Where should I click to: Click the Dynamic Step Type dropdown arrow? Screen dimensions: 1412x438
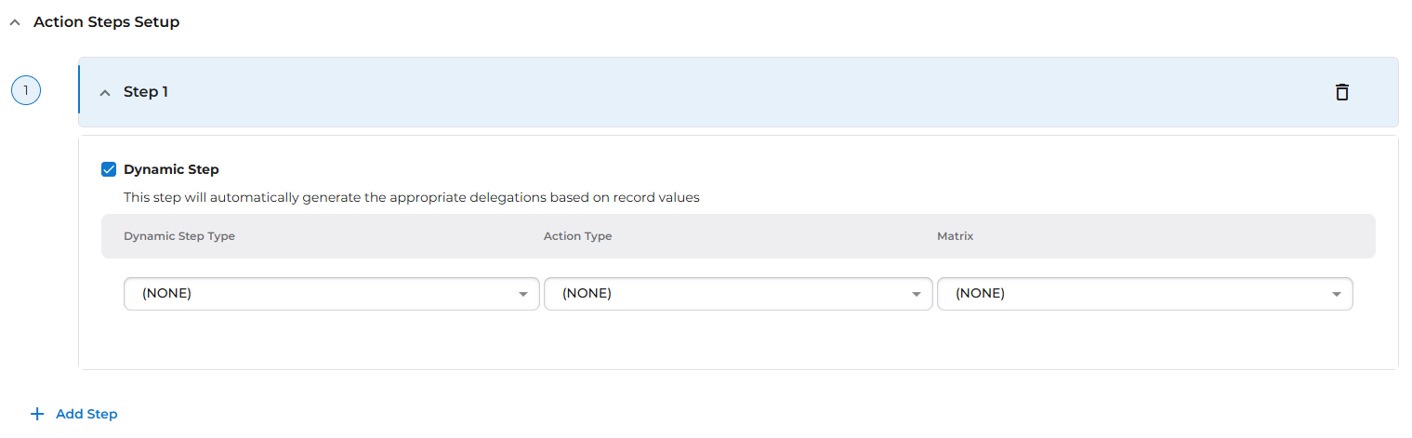(x=522, y=294)
